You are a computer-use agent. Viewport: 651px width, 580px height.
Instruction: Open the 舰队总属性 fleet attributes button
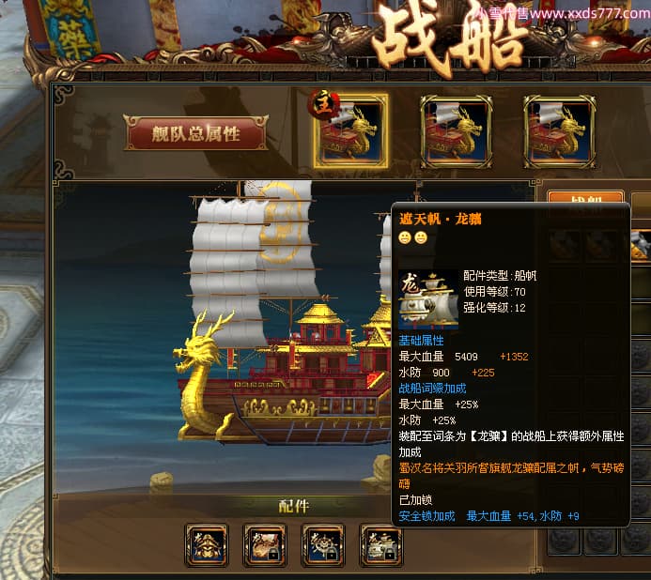coord(195,133)
